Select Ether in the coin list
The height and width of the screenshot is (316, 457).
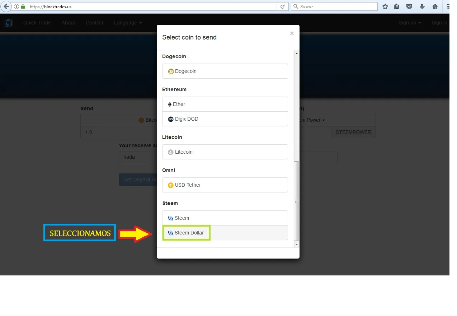coord(225,104)
